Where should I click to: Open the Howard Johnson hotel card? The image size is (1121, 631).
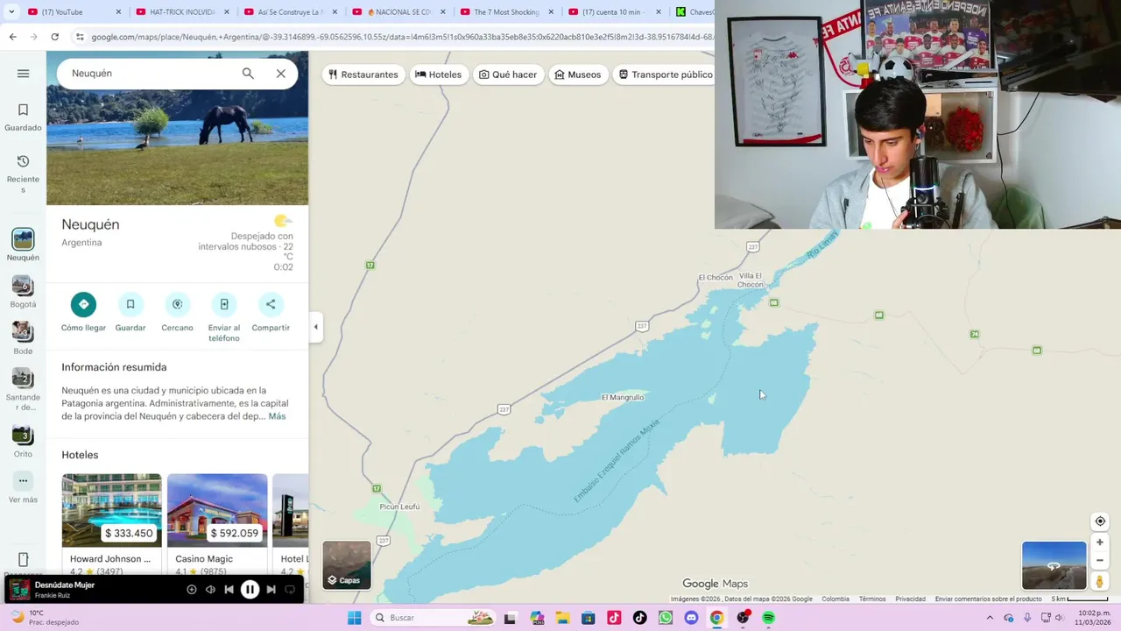point(111,524)
